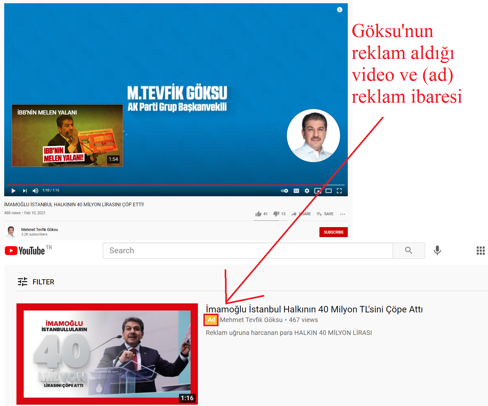Share the video
Image resolution: width=488 pixels, height=406 pixels.
pyautogui.click(x=301, y=214)
